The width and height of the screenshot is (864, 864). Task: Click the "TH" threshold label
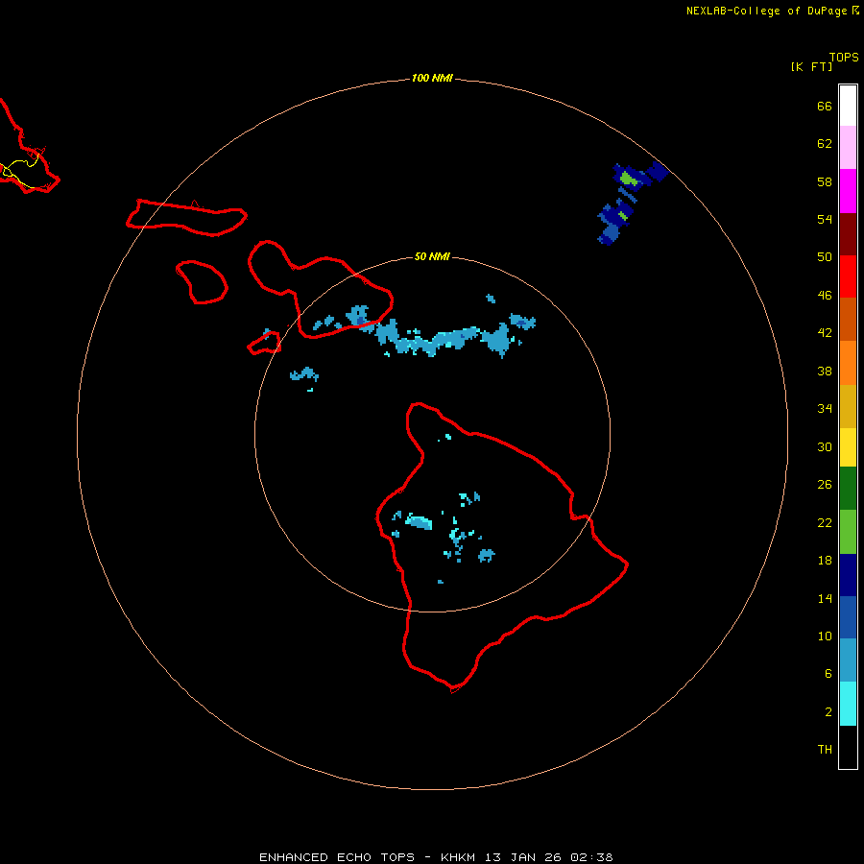(825, 750)
